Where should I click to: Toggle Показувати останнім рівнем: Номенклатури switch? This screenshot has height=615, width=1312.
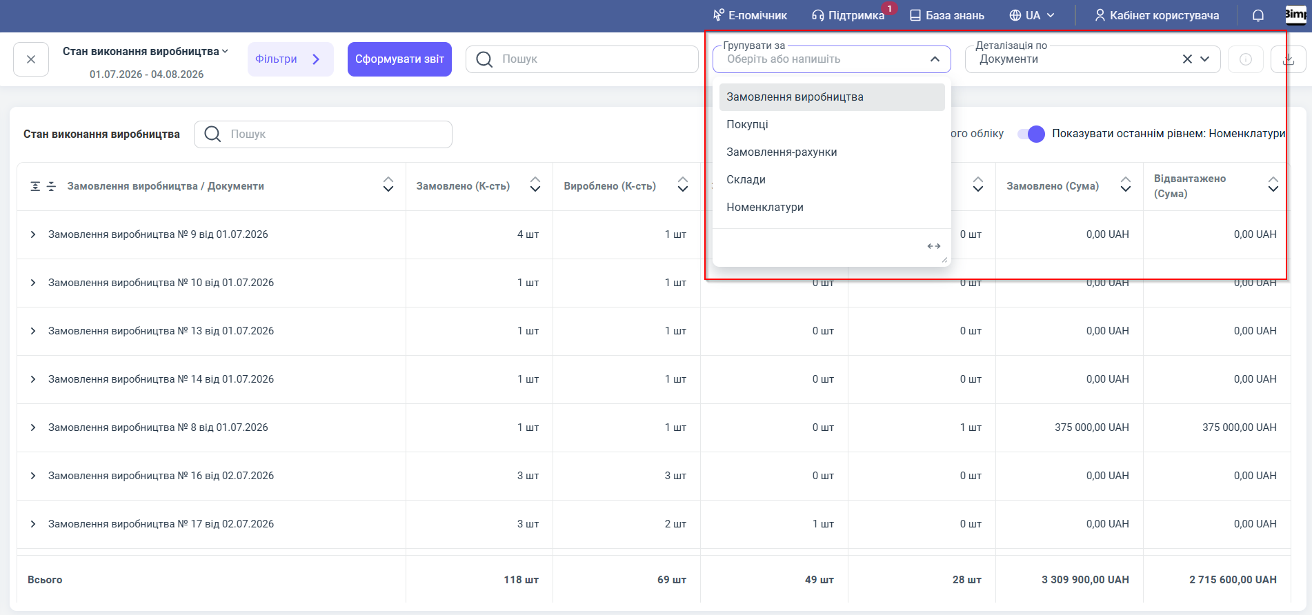point(1031,134)
